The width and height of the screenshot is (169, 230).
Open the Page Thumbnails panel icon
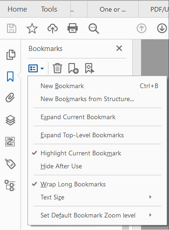point(11,55)
